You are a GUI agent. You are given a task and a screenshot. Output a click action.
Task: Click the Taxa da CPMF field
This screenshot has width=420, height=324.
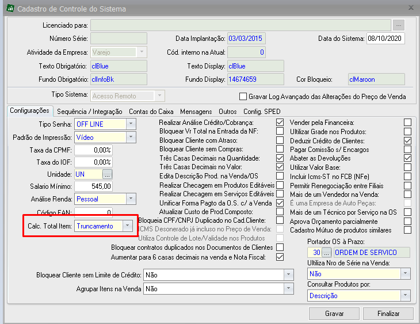[93, 150]
